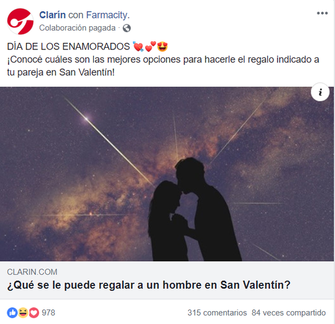Click the 'Colaboración pagada' label
This screenshot has width=335, height=324.
click(x=78, y=28)
